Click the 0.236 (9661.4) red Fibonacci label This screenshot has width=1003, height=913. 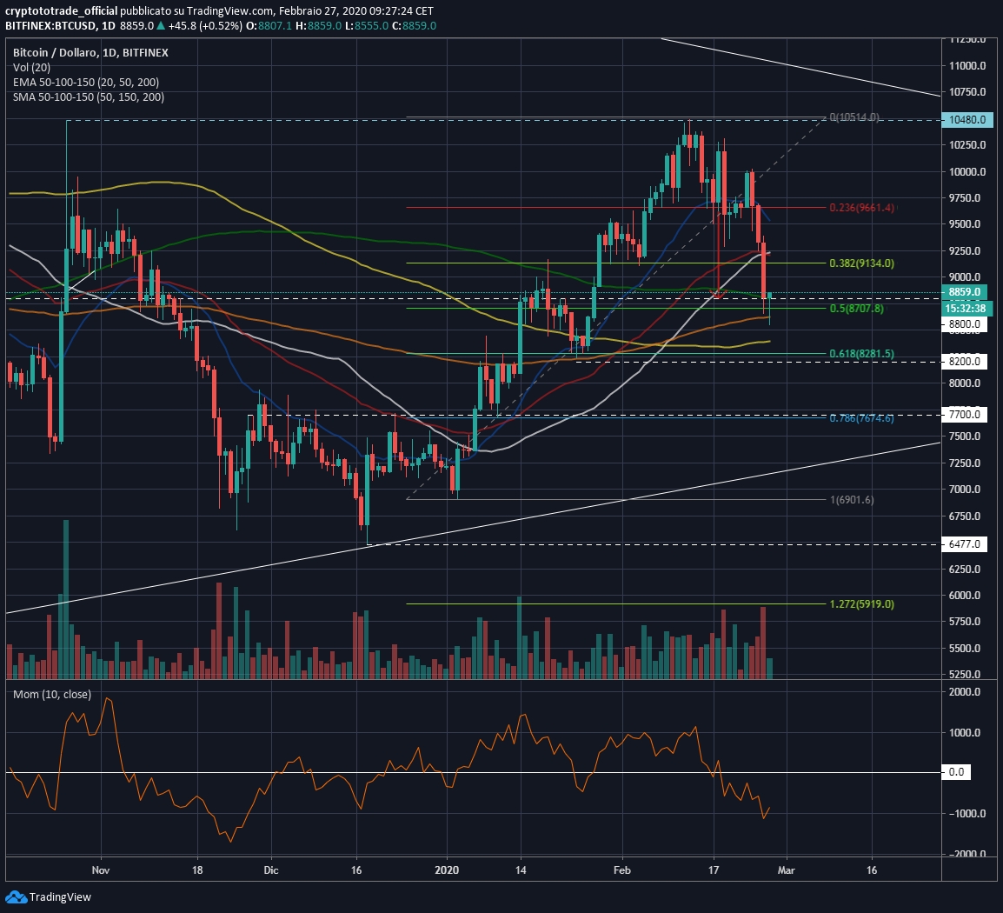(x=862, y=209)
